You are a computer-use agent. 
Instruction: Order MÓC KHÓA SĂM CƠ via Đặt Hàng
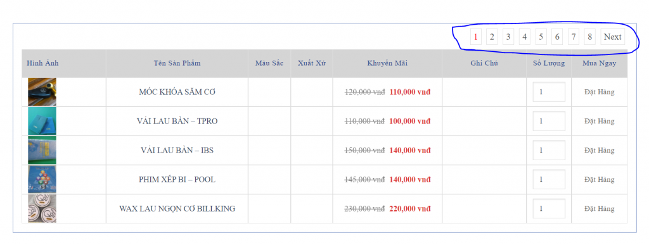pyautogui.click(x=600, y=92)
